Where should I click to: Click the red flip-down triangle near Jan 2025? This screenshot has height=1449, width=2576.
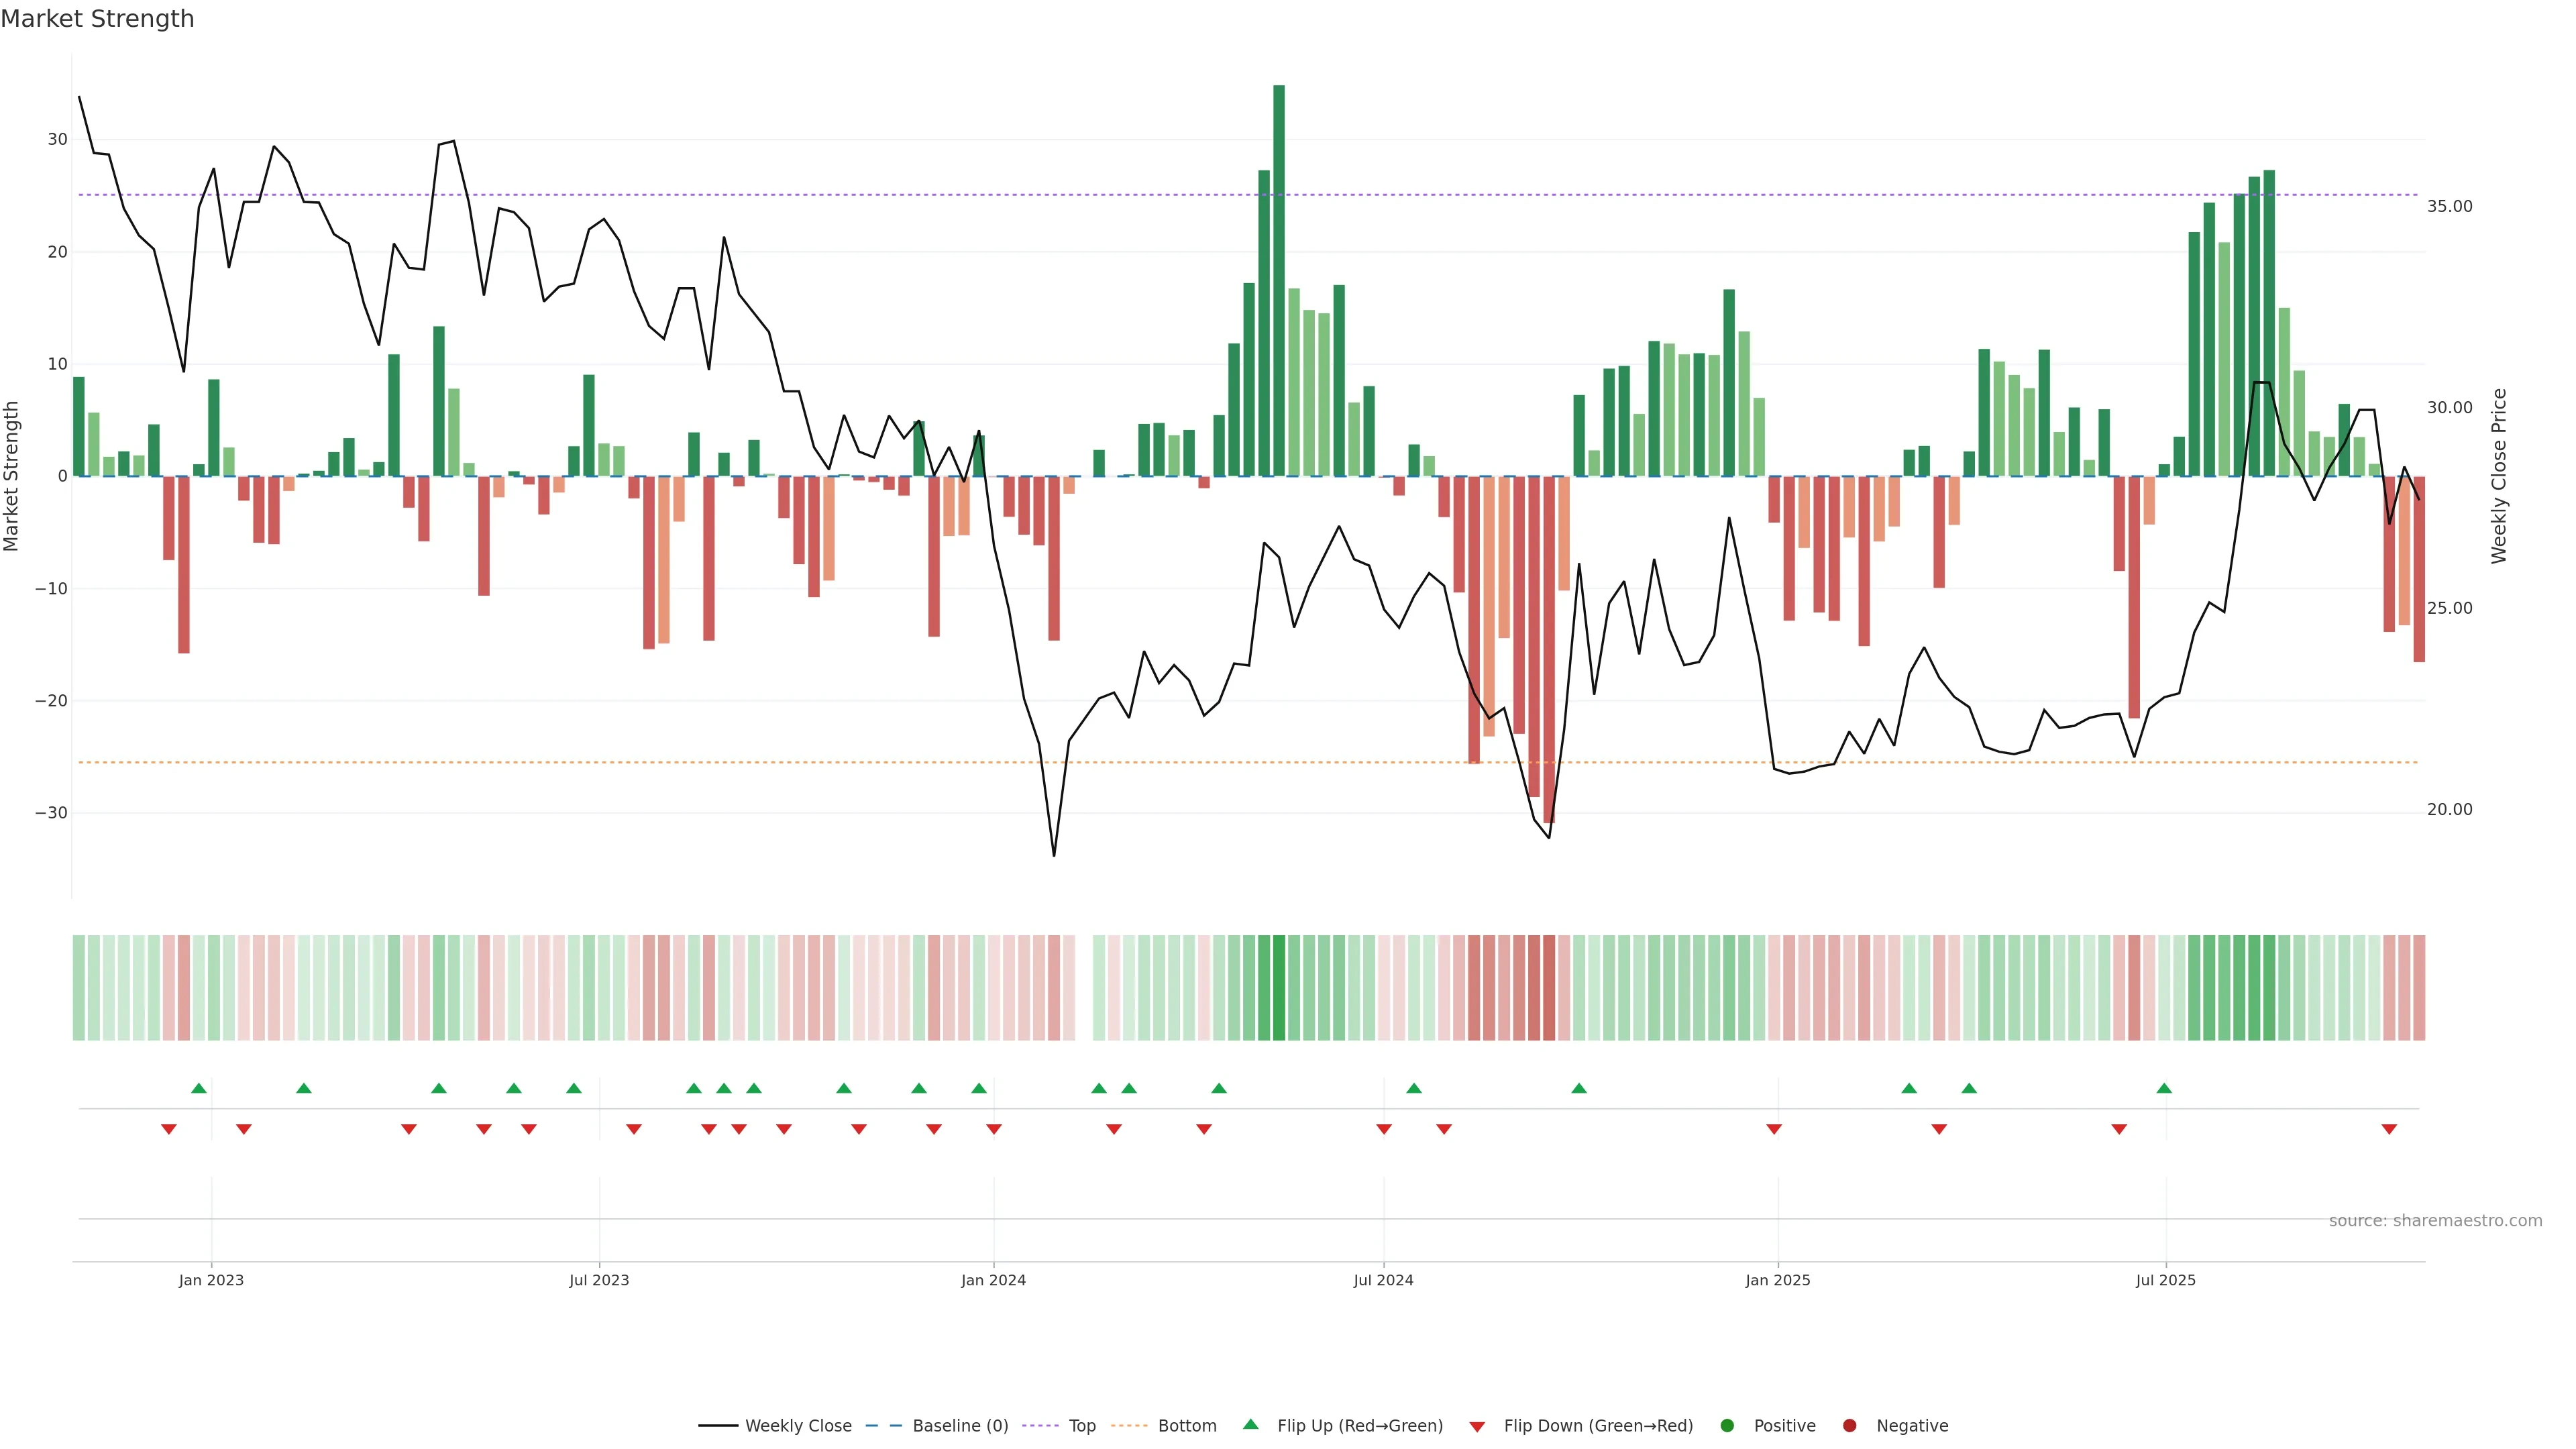click(1774, 1129)
